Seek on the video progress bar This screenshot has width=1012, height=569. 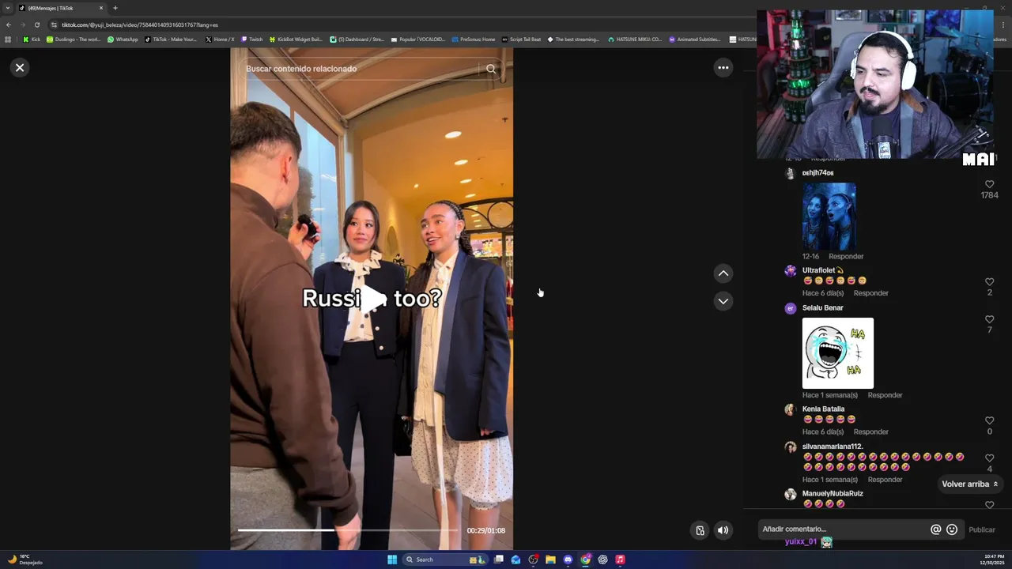point(348,530)
